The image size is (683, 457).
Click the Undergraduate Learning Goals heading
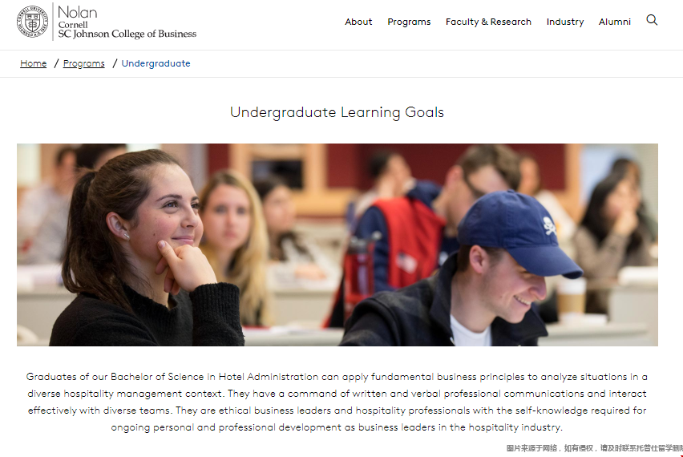coord(337,112)
